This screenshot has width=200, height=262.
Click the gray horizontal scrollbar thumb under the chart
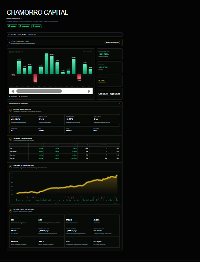click(x=39, y=91)
